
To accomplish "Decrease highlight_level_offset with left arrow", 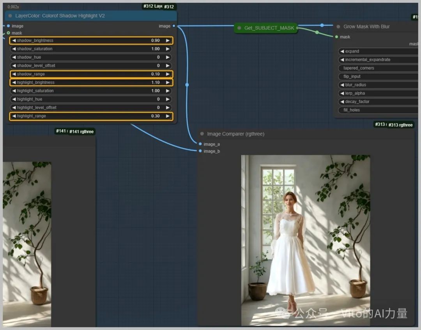I will [14, 107].
